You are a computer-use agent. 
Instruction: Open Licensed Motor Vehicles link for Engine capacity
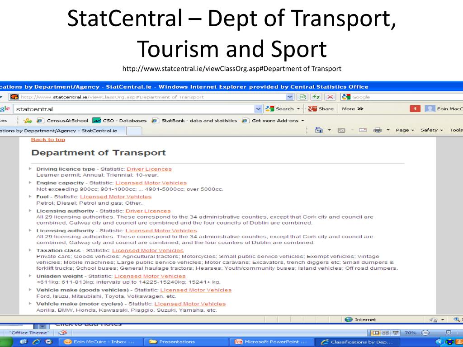(151, 183)
